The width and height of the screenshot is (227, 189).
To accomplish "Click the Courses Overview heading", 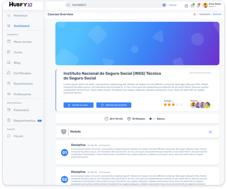I will pyautogui.click(x=60, y=14).
